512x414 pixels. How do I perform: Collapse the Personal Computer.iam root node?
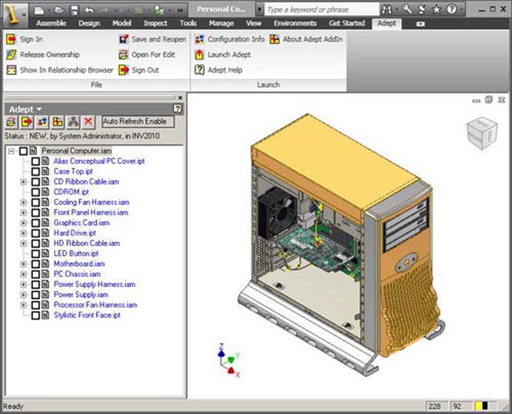[x=12, y=151]
